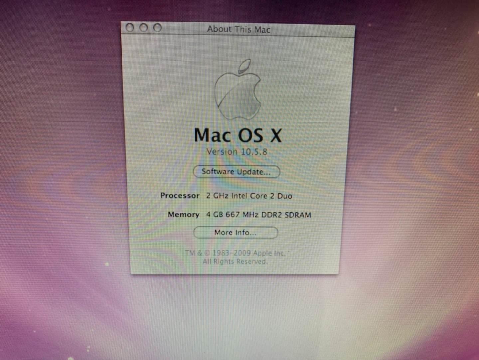This screenshot has height=360, width=479.
Task: Select the About This Mac title bar
Action: [x=238, y=29]
